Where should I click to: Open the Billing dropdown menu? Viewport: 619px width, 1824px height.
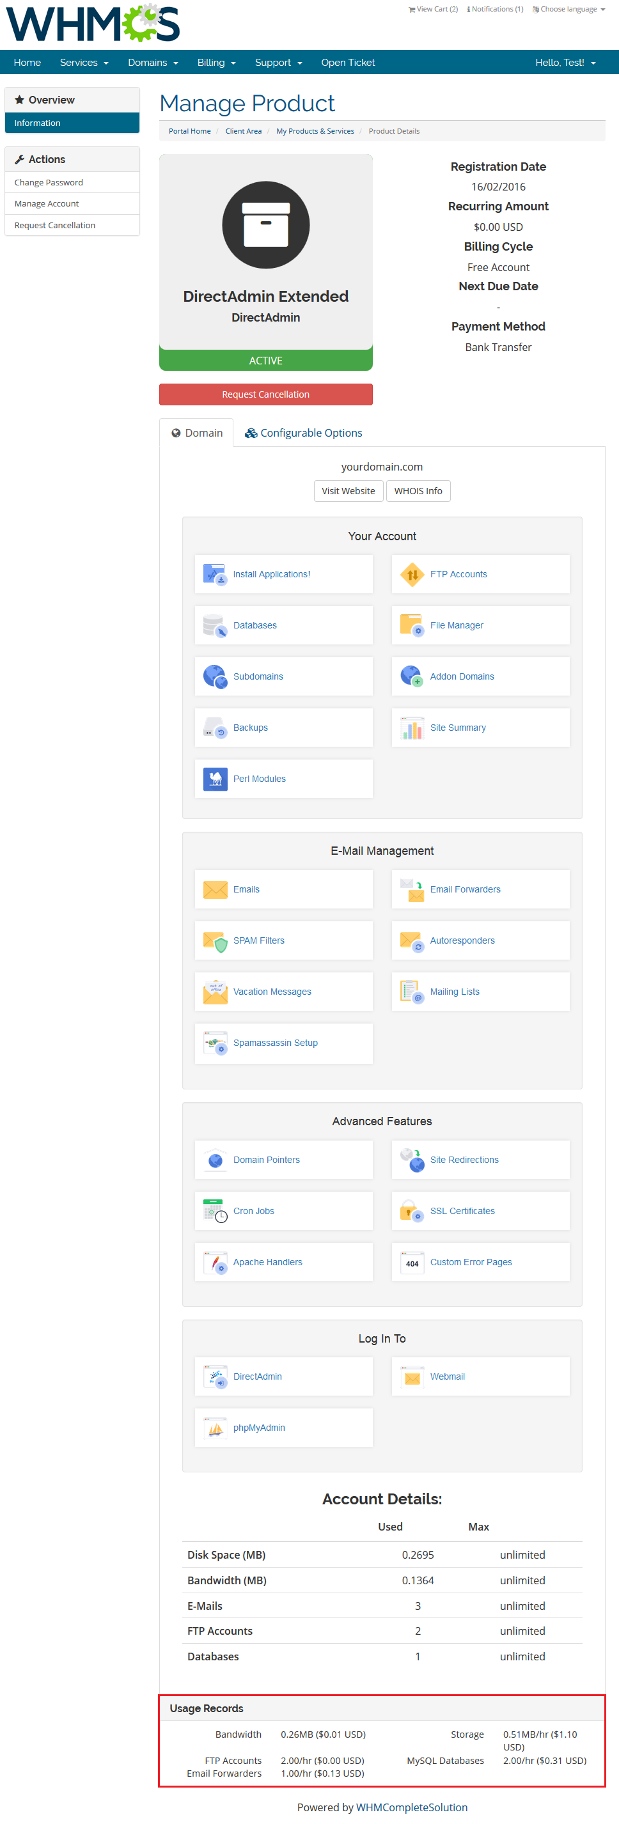coord(216,62)
